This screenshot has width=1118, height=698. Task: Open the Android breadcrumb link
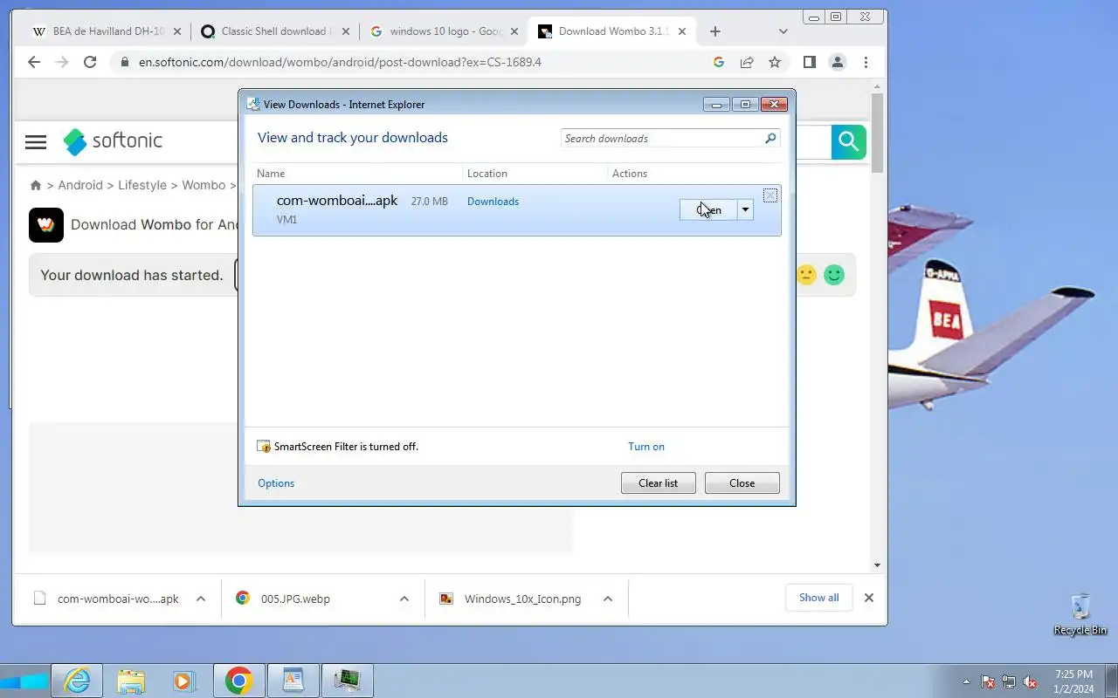tap(80, 185)
